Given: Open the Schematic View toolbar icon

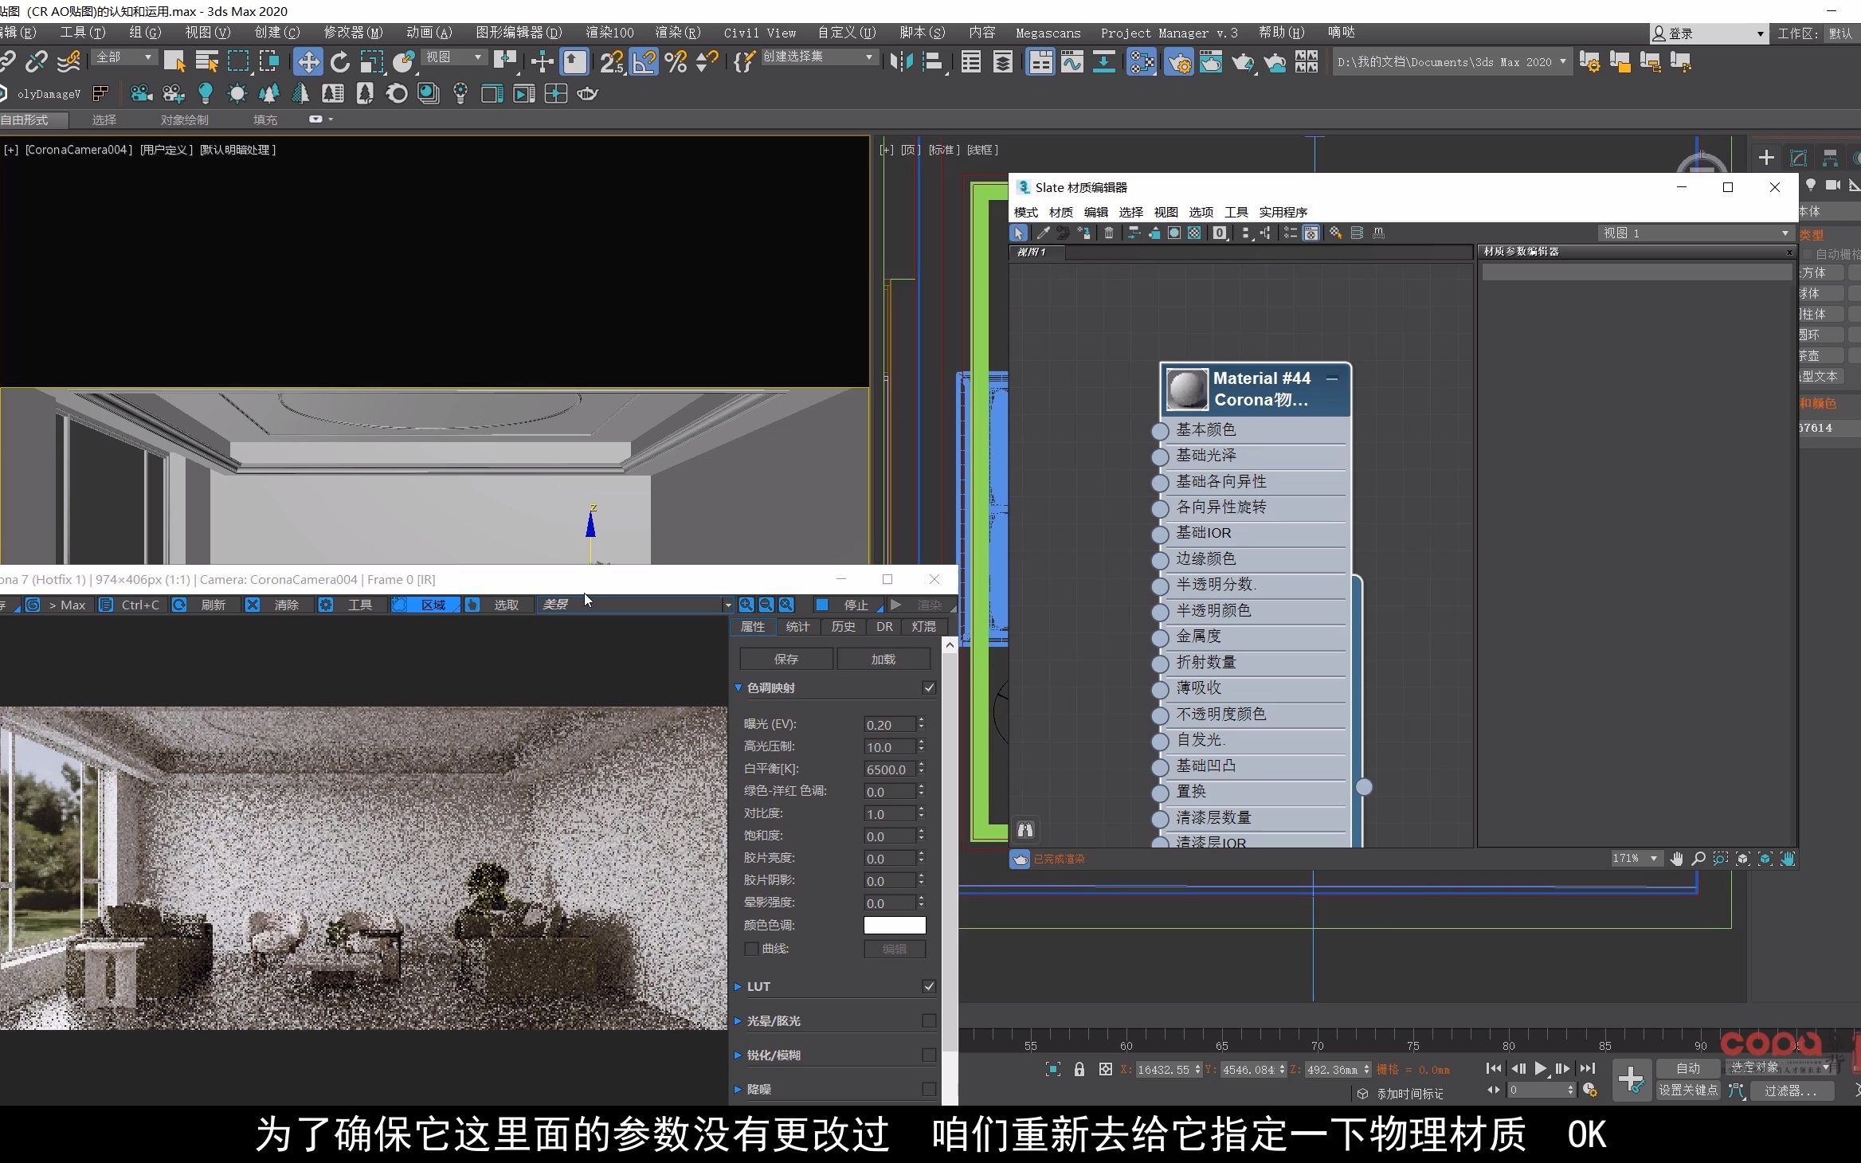Looking at the screenshot, I should 1103,61.
